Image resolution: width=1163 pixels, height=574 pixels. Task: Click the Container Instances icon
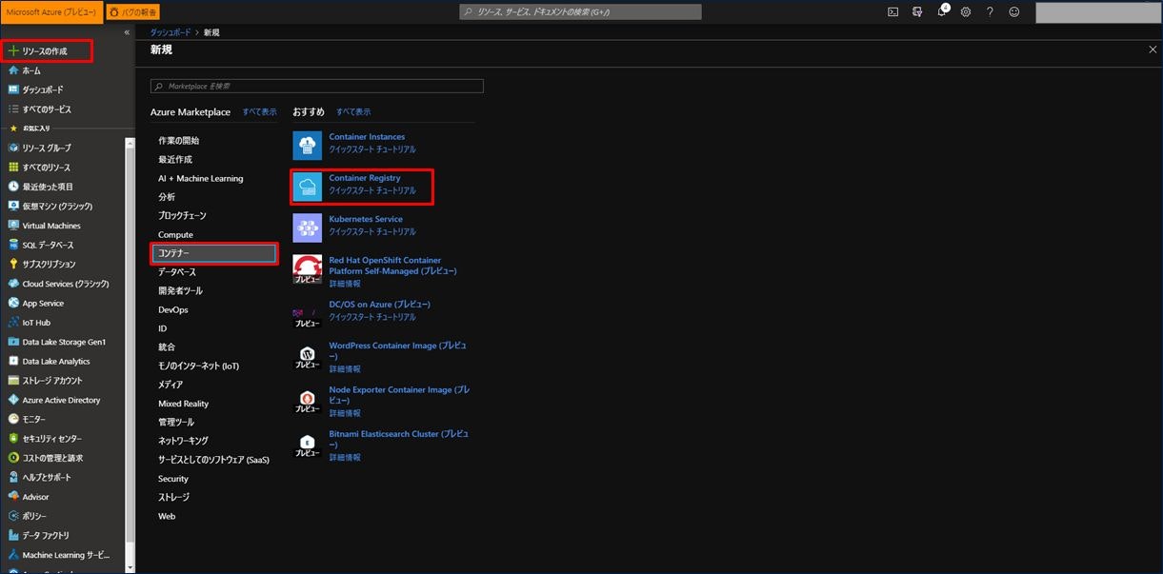(308, 145)
